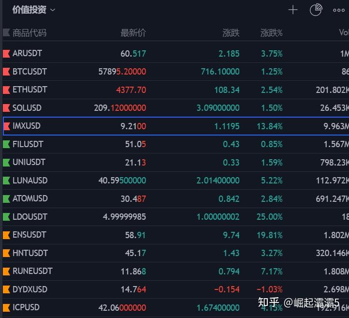Select the RUNEUSDT symbol
The image size is (349, 318).
tap(32, 271)
